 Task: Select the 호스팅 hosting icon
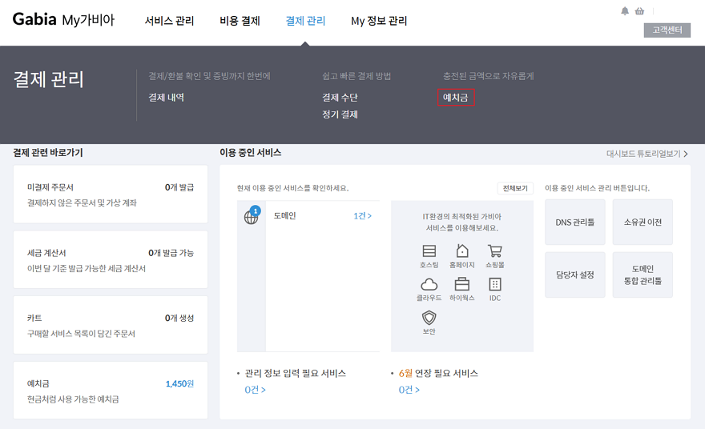pos(429,251)
